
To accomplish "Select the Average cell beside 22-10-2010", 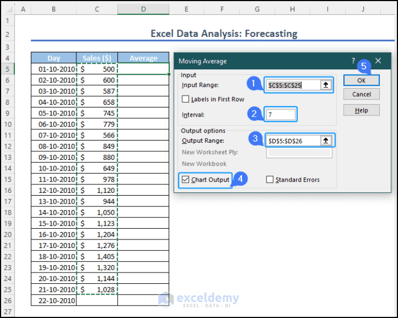I will [143, 301].
